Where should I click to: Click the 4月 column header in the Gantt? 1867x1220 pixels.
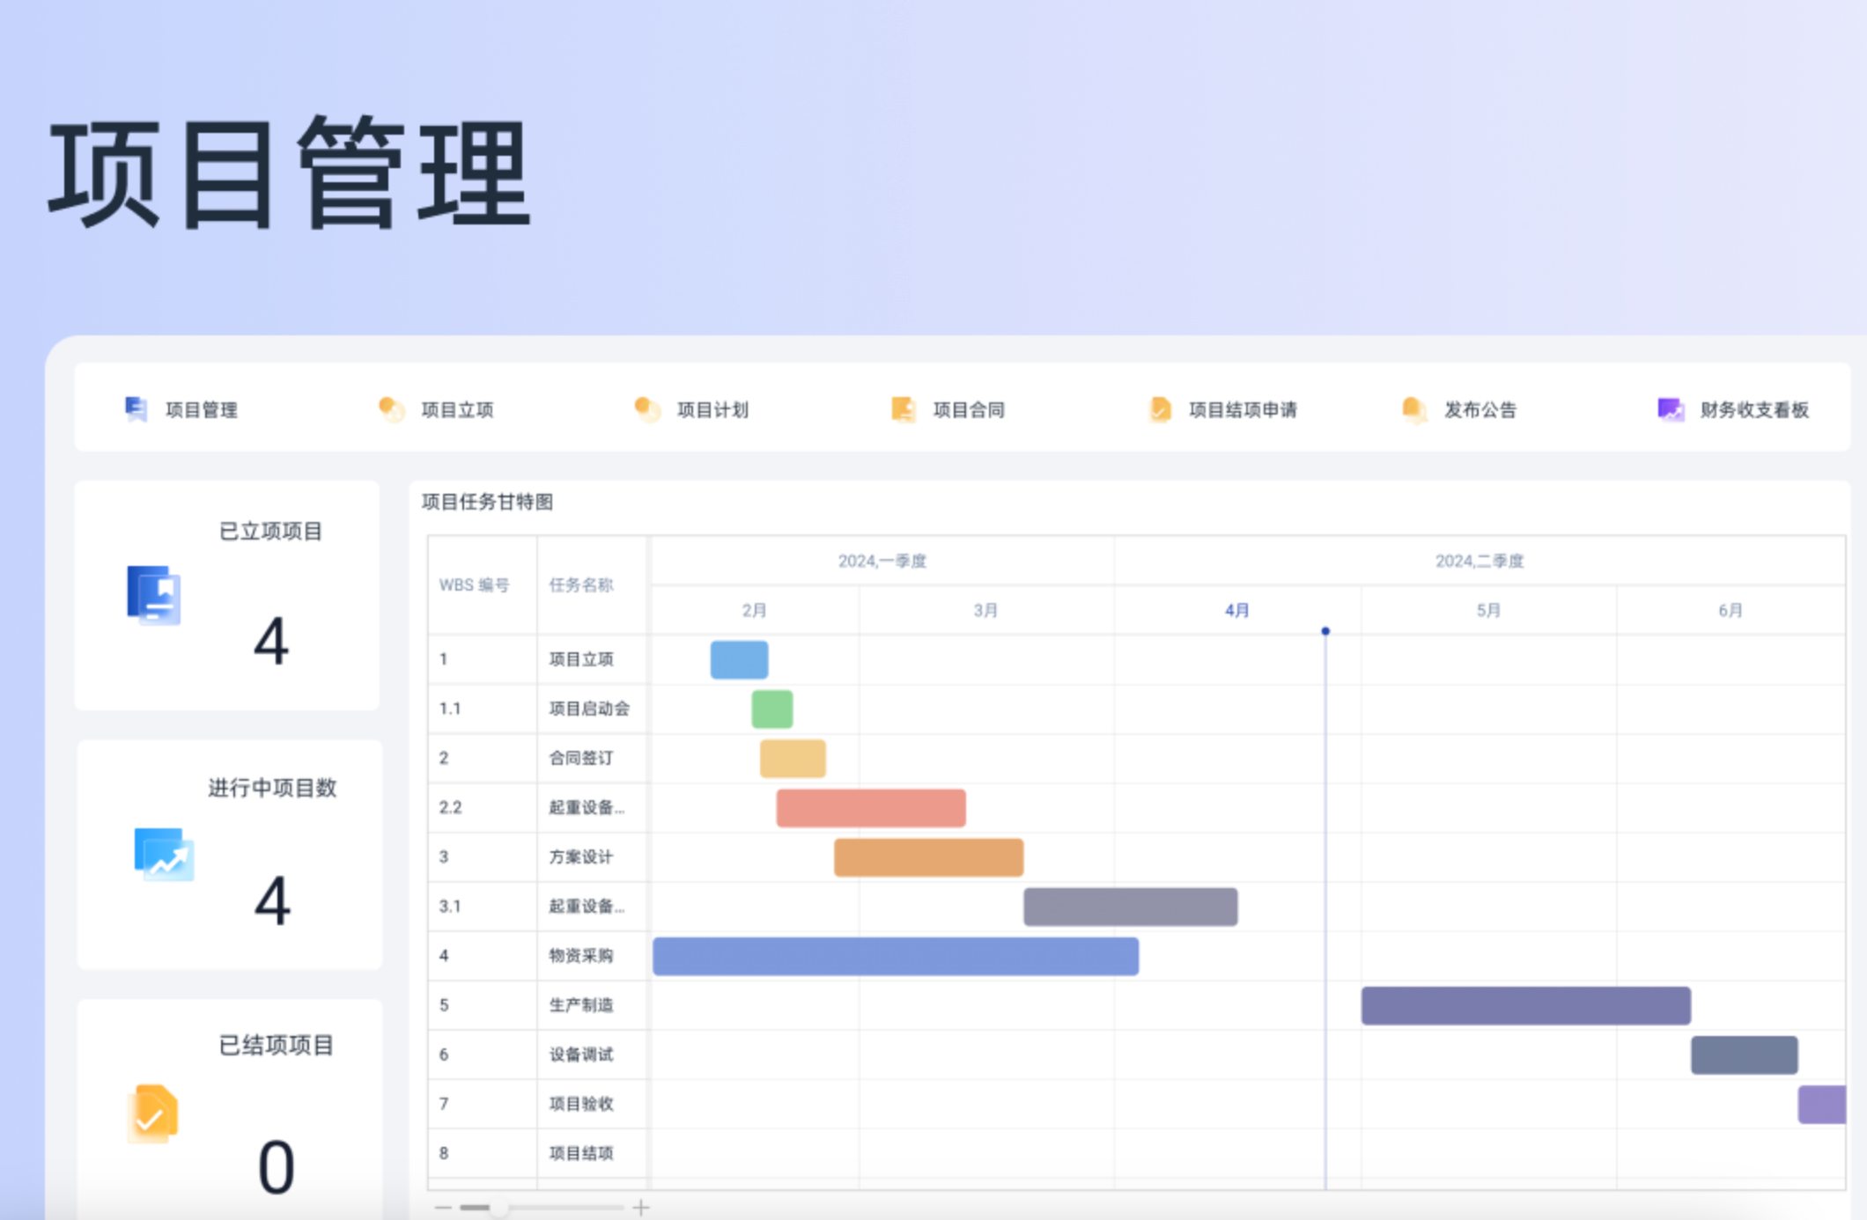tap(1236, 608)
